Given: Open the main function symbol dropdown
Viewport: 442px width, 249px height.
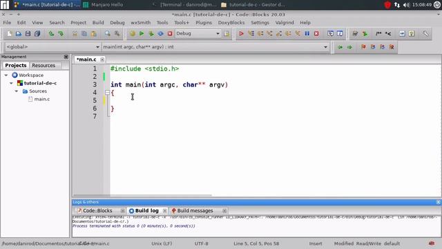Looking at the screenshot, I should (x=215, y=47).
